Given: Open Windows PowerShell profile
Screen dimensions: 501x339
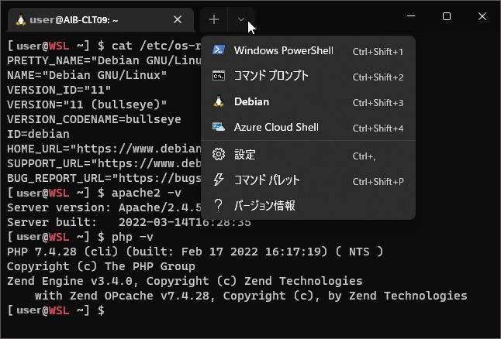Looking at the screenshot, I should click(309, 50).
